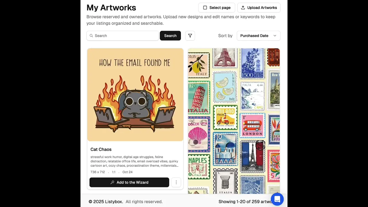Click the filter funnel icon
The width and height of the screenshot is (368, 207).
tap(190, 36)
